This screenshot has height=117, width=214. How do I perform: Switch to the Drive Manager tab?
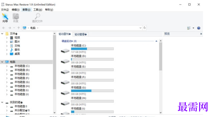81,34
